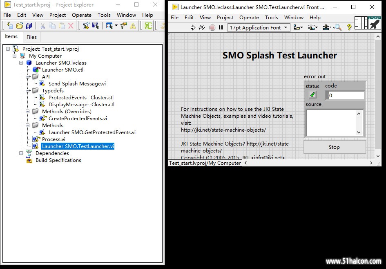Collapse the Methods (Overrides) folder
This screenshot has width=386, height=269.
pyautogui.click(x=28, y=111)
